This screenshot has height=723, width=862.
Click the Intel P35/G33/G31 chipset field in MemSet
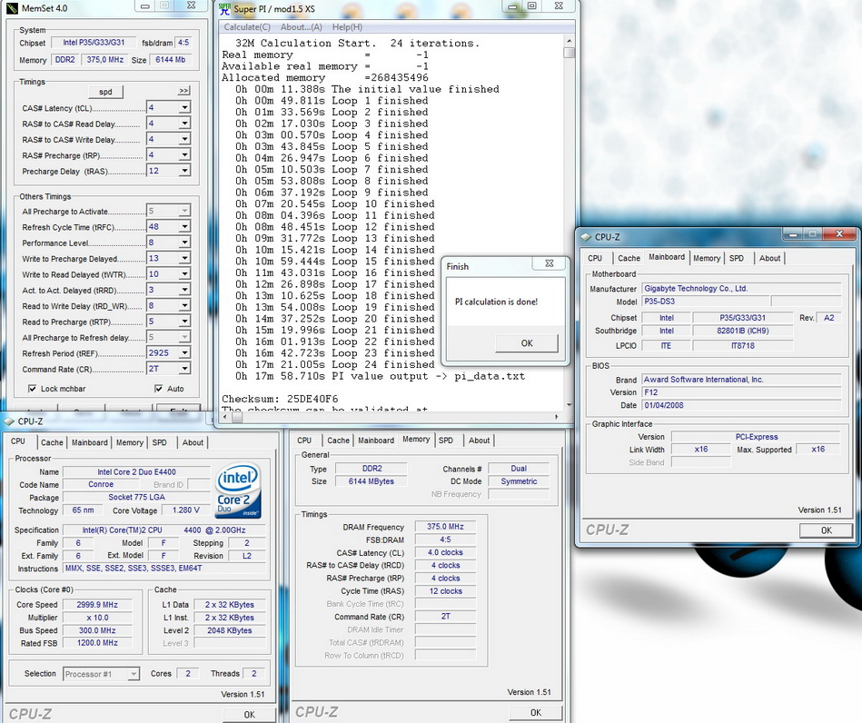point(94,43)
